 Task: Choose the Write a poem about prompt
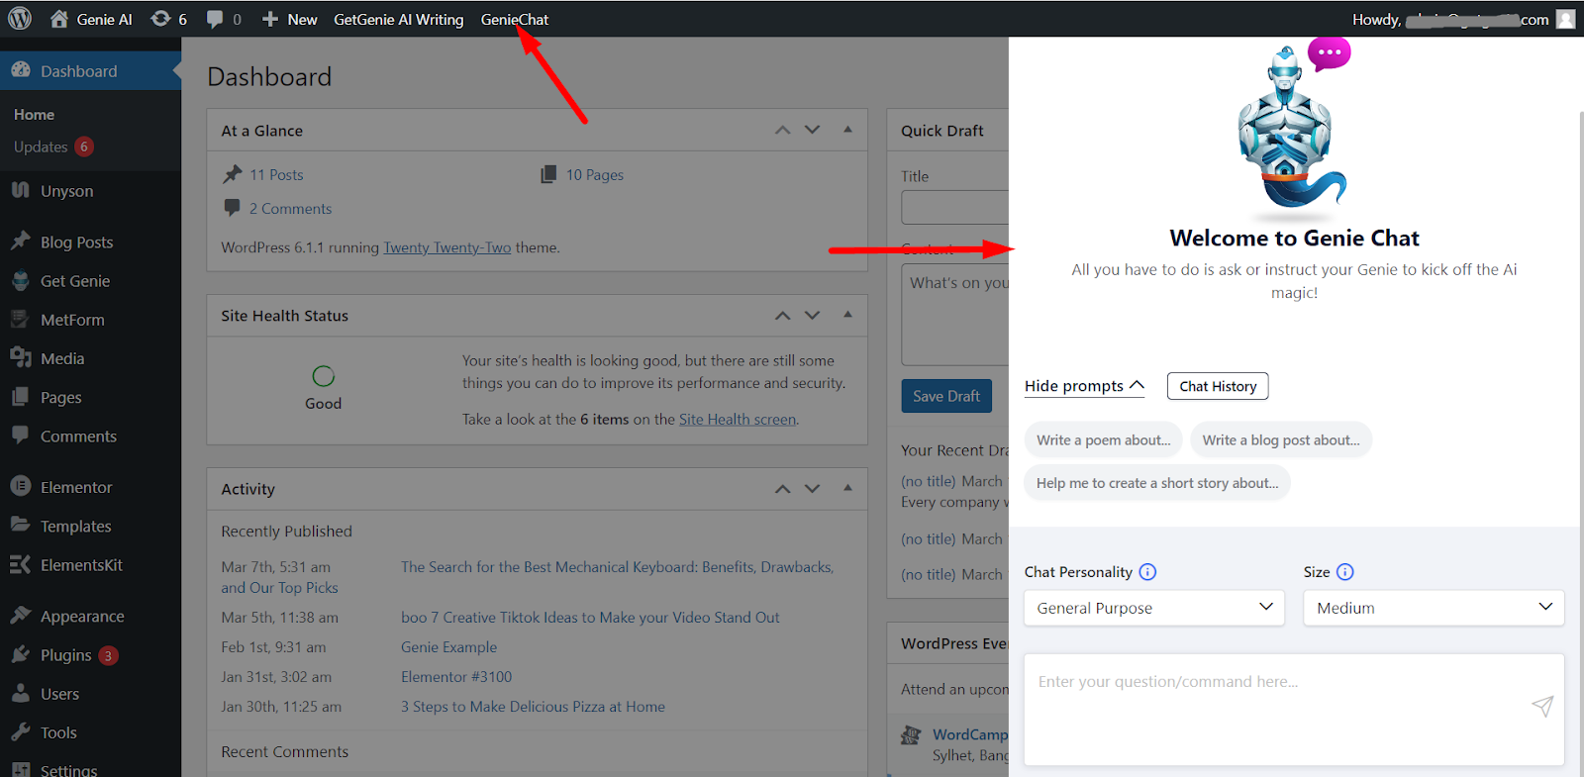(x=1103, y=440)
